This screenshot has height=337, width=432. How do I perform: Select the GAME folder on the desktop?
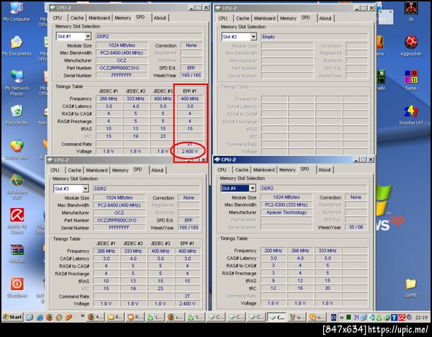pyautogui.click(x=410, y=288)
